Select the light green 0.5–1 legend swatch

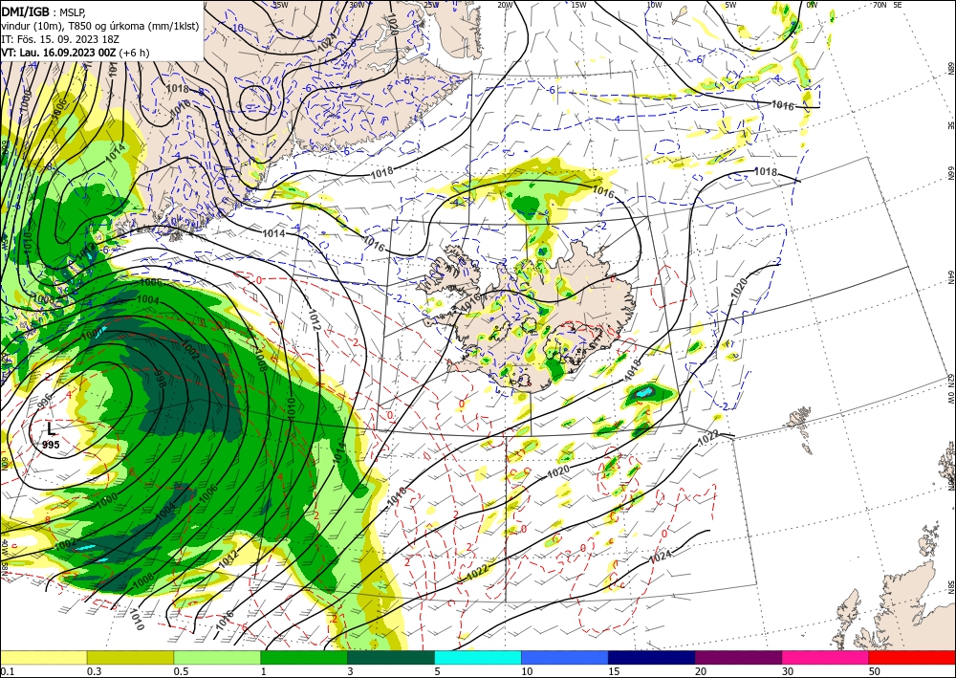tap(217, 657)
